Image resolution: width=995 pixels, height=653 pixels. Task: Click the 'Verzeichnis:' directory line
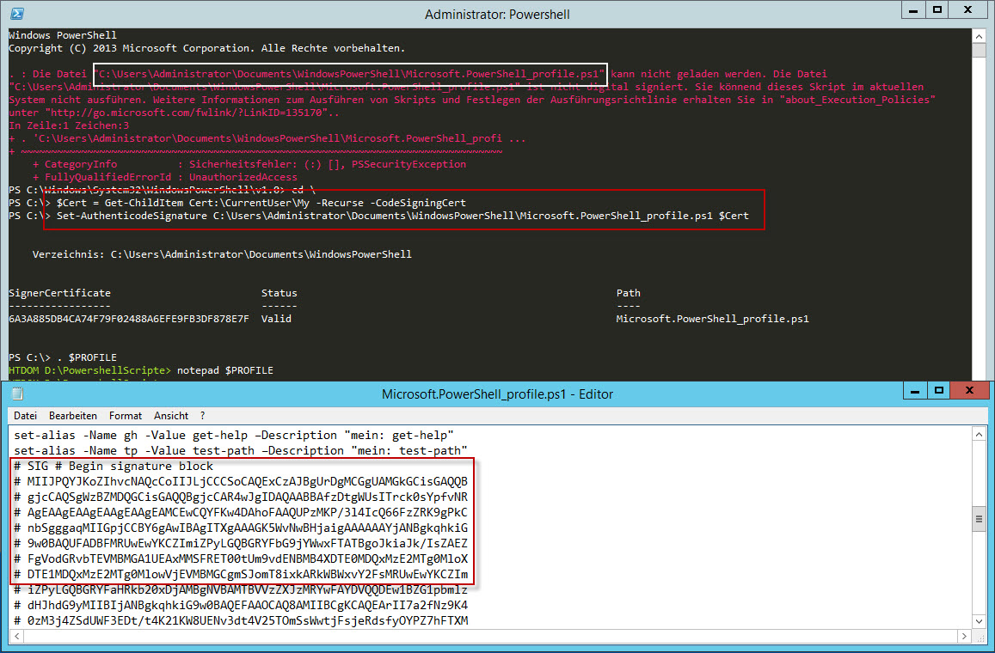(x=222, y=254)
